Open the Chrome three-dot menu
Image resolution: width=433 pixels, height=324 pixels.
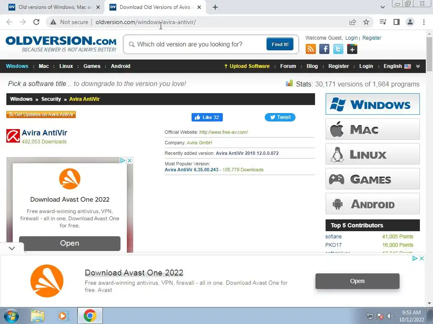pos(424,22)
